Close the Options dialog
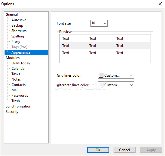 click(160, 4)
